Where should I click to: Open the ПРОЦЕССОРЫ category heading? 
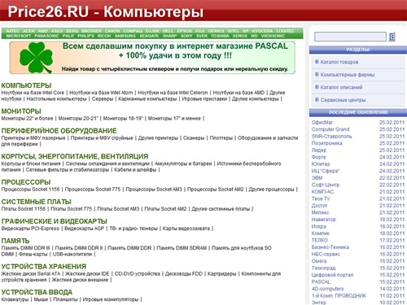[x=26, y=182]
